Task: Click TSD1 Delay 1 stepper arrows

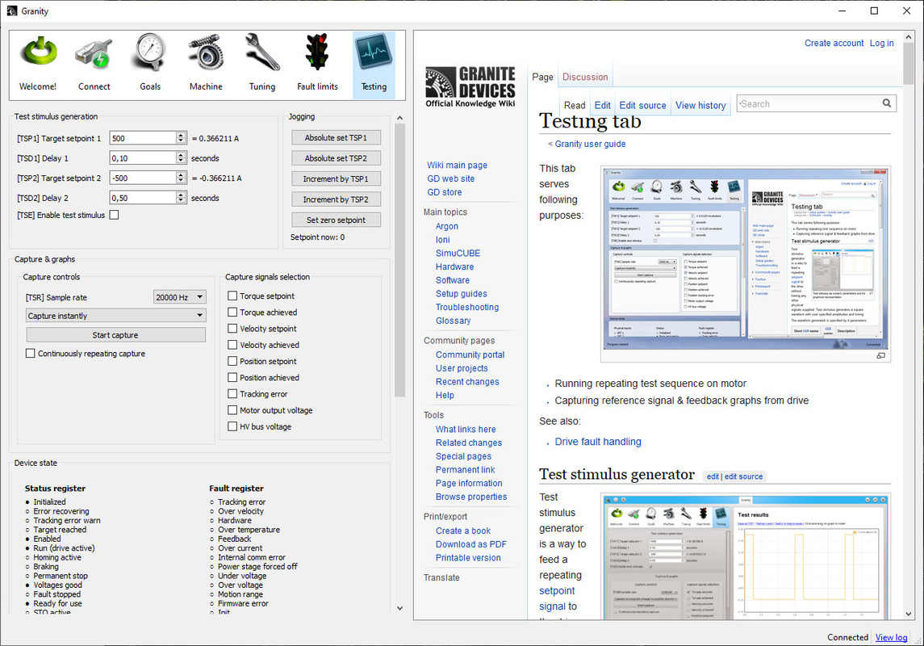Action: click(181, 158)
